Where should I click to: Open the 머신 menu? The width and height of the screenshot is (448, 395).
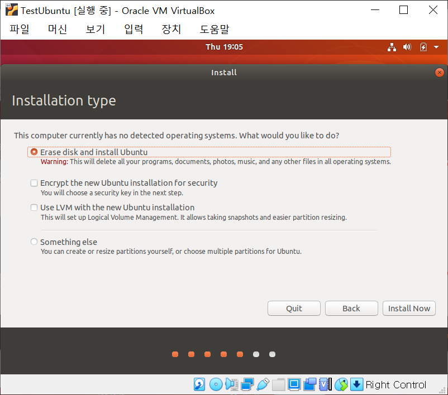coord(58,29)
